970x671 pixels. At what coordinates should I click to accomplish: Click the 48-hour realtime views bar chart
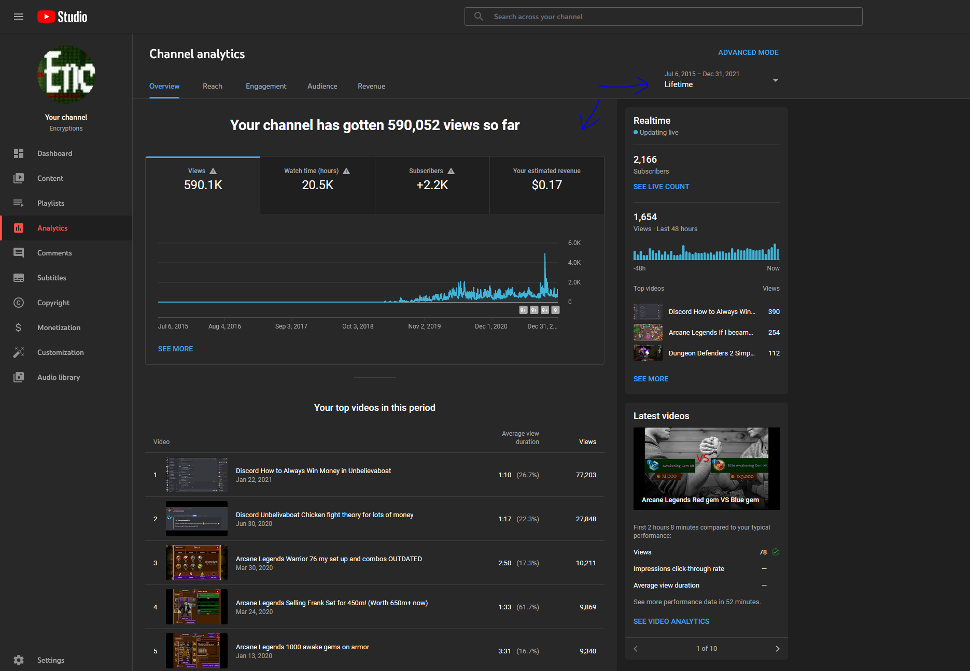706,252
